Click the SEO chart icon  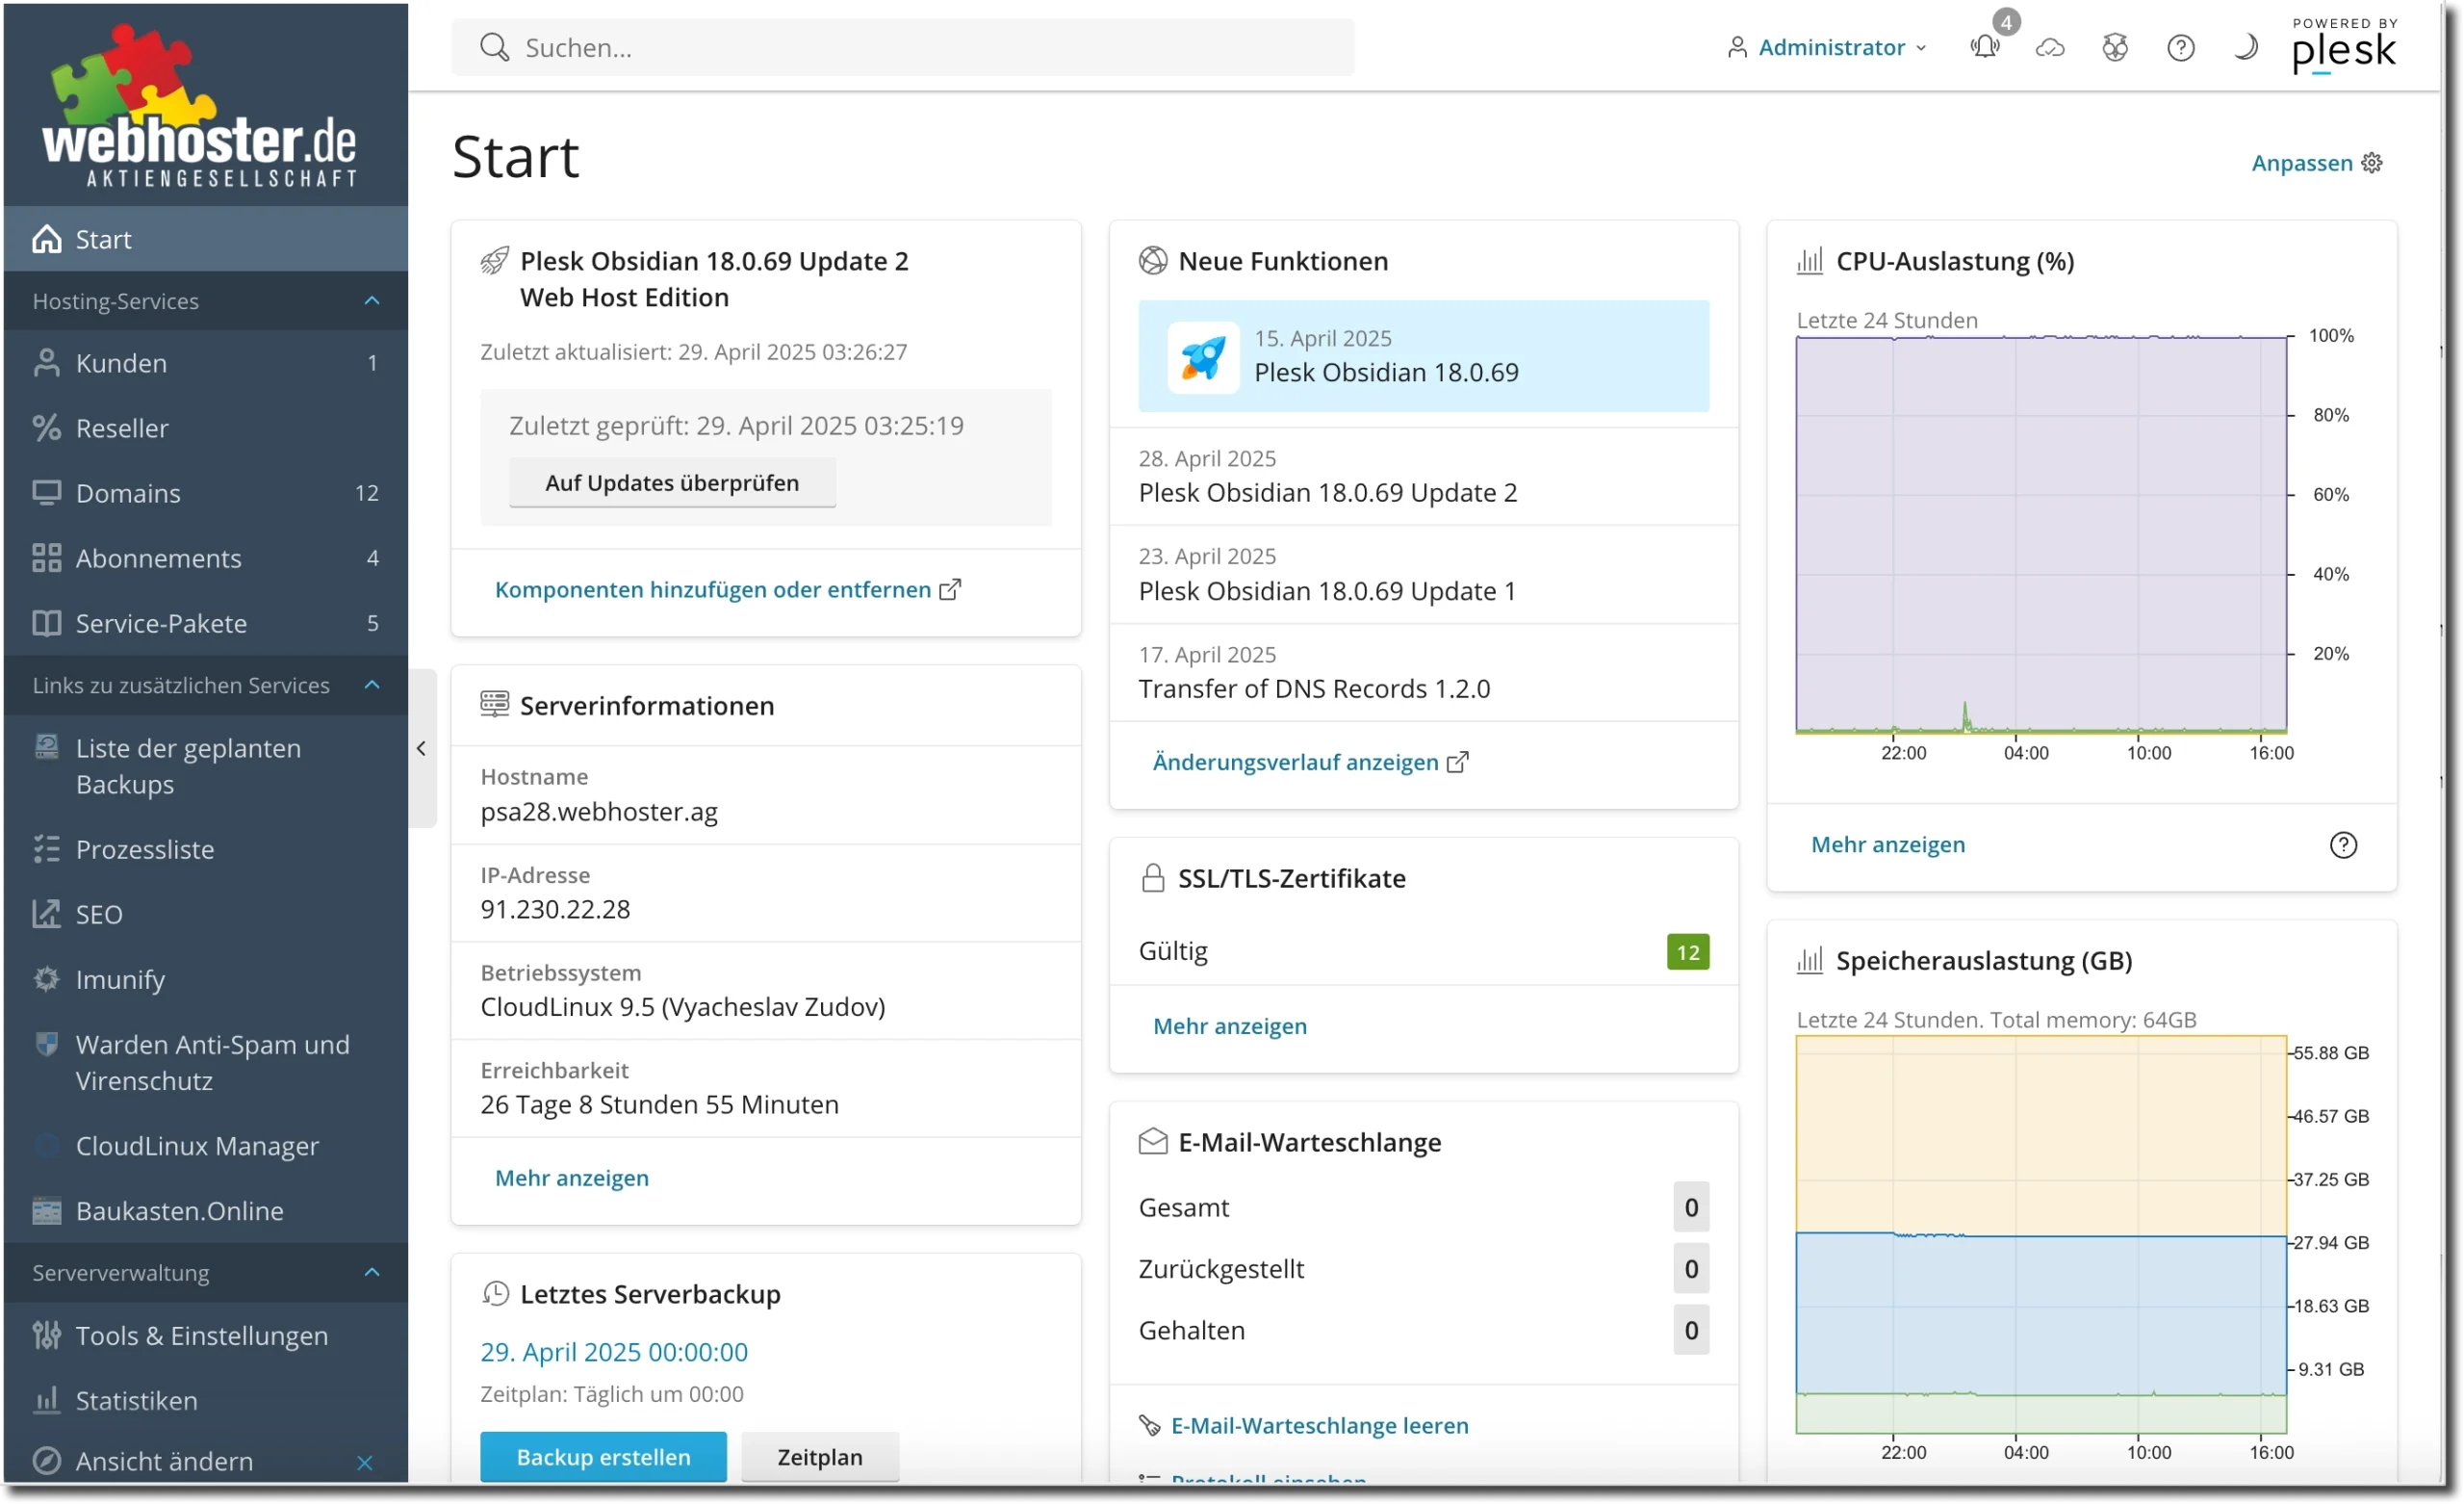tap(46, 914)
